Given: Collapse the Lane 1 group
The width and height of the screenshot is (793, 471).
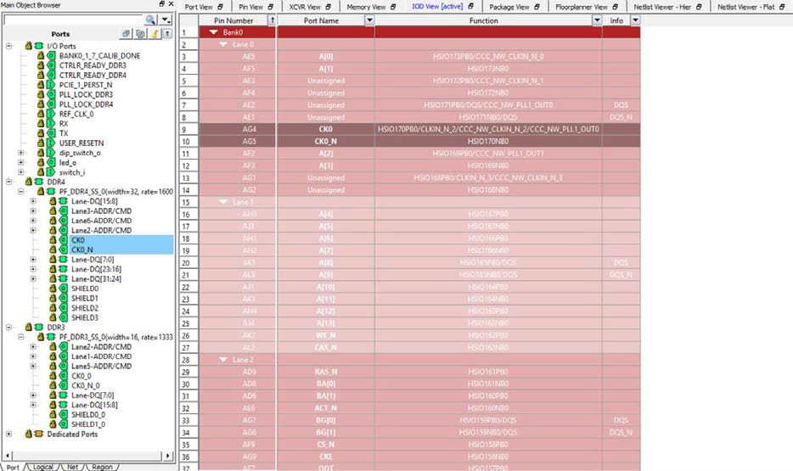Looking at the screenshot, I should pyautogui.click(x=223, y=202).
